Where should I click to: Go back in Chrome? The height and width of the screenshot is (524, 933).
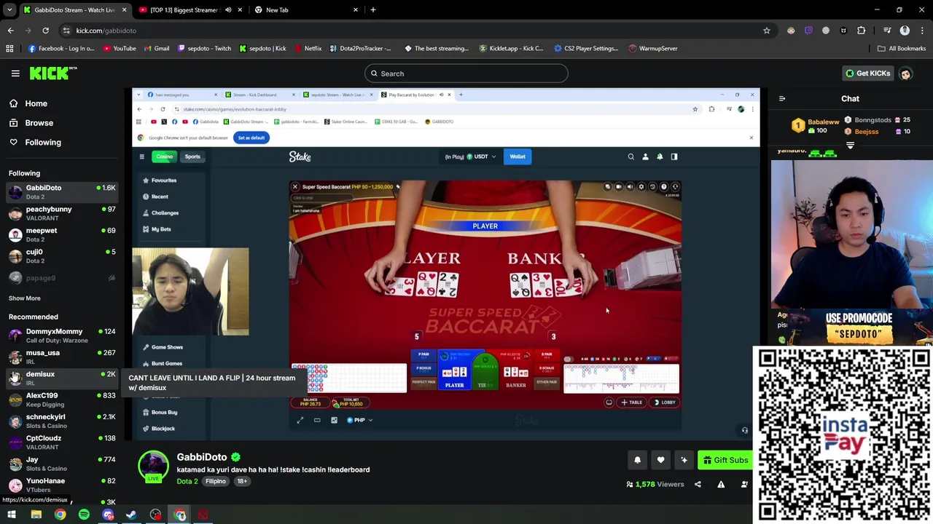tap(10, 31)
